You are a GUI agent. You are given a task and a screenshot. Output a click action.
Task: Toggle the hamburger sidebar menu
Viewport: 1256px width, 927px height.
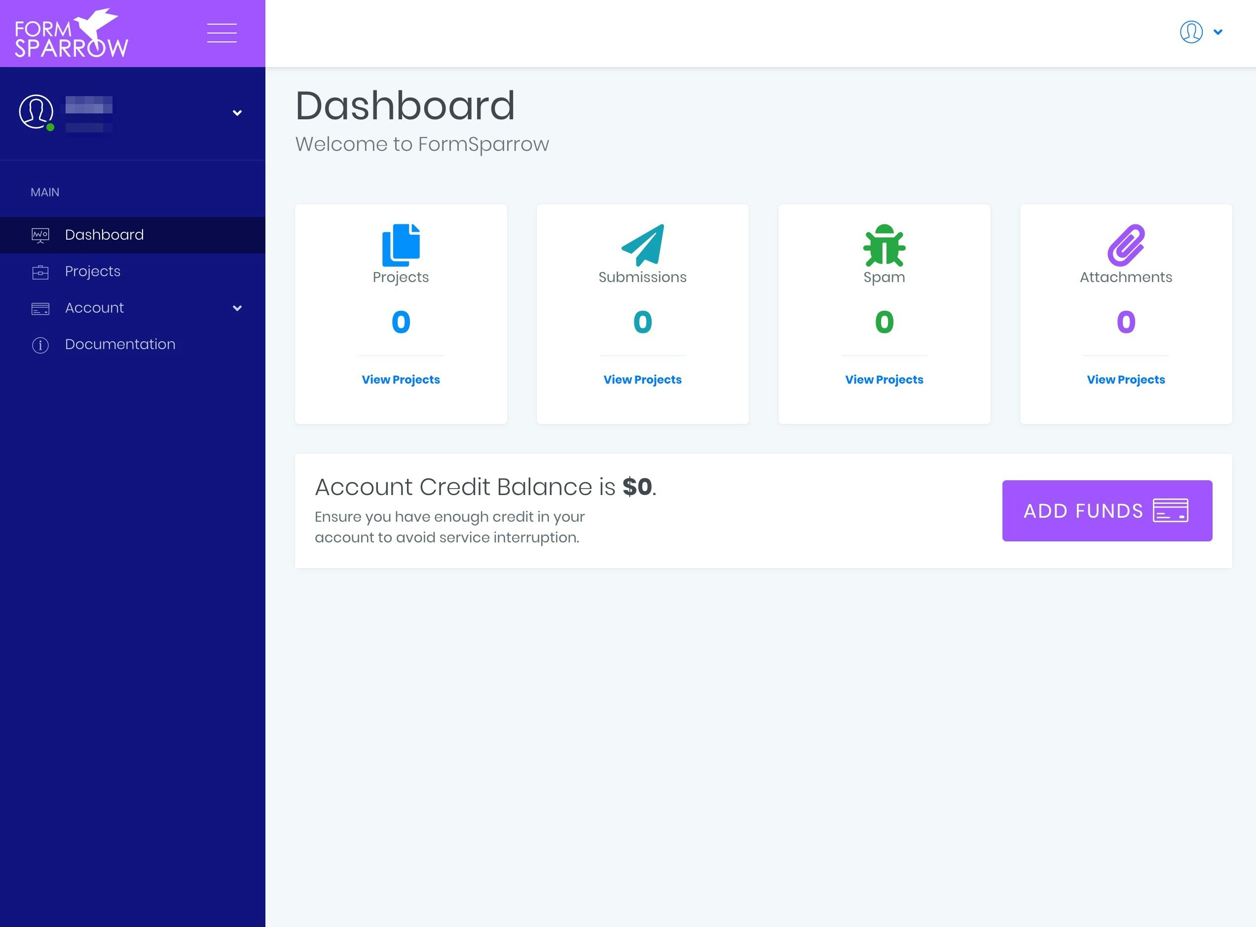222,33
